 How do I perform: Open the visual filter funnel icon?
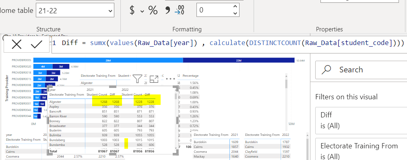137,78
